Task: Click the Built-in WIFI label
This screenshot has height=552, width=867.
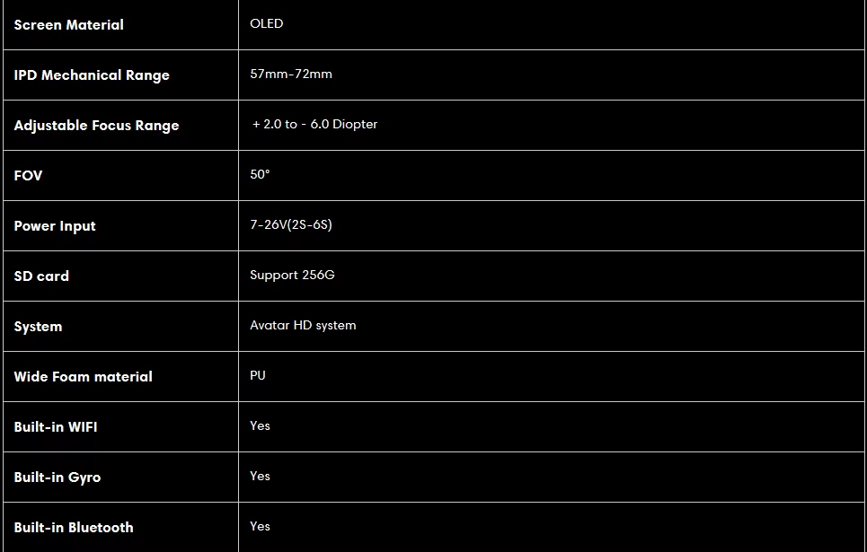Action: 56,427
